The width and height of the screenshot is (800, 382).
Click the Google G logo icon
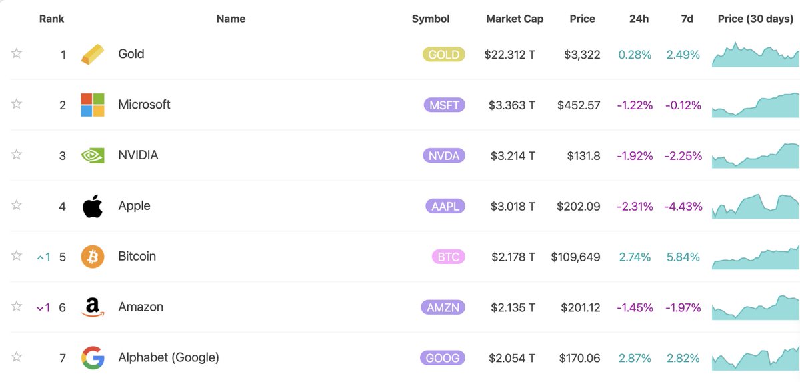point(93,358)
